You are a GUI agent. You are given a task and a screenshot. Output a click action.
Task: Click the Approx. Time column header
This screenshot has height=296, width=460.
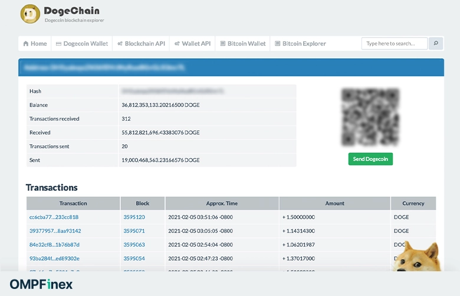222,204
